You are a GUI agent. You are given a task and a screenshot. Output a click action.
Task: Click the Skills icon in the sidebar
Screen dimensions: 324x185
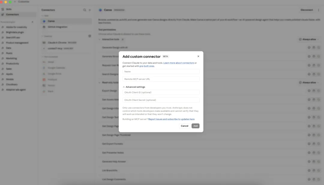click(3, 9)
